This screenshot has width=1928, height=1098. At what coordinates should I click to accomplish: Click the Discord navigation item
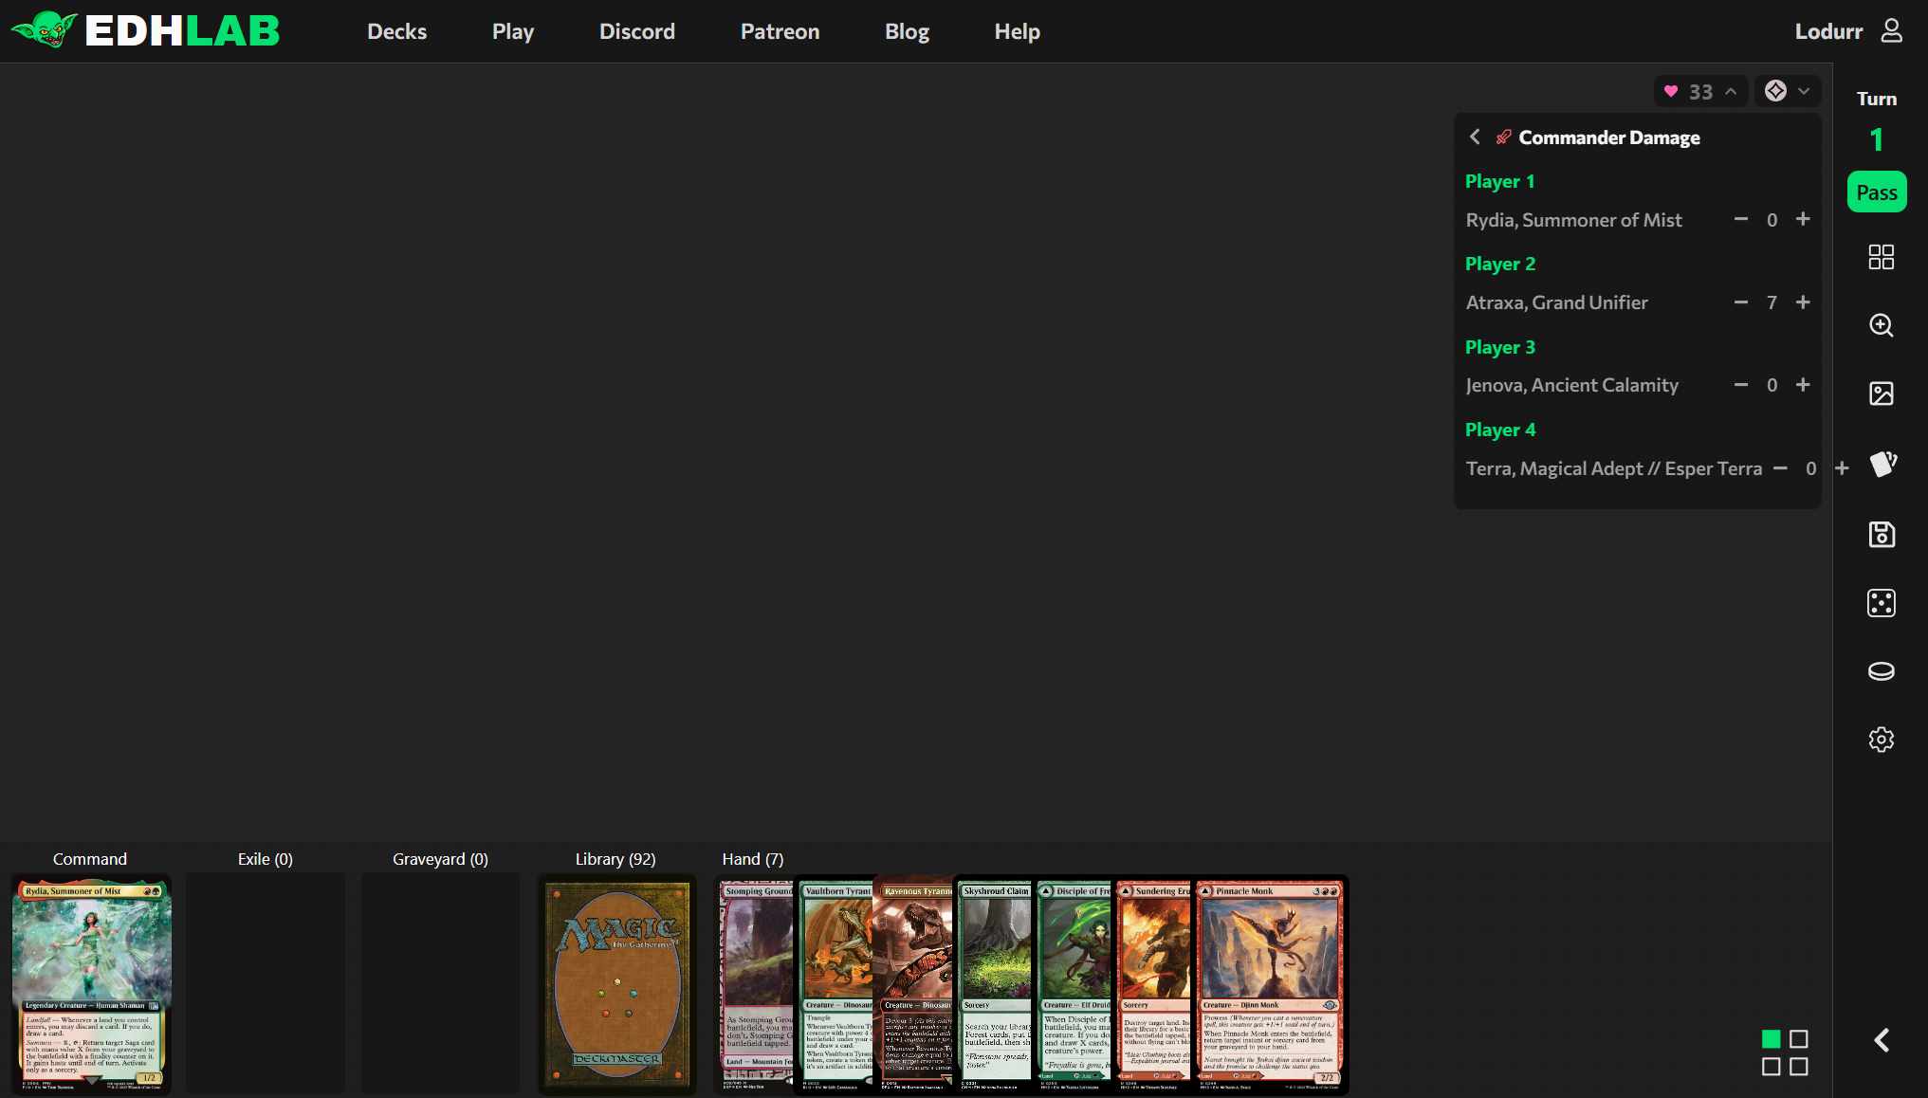pos(636,31)
